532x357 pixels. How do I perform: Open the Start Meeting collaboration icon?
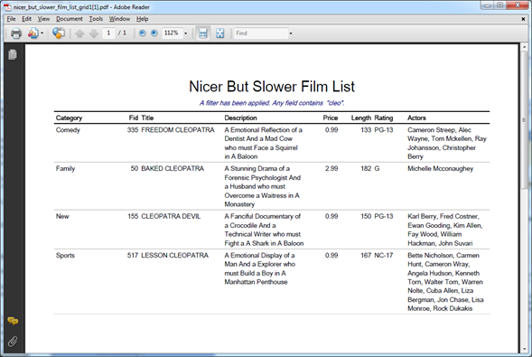tap(33, 33)
